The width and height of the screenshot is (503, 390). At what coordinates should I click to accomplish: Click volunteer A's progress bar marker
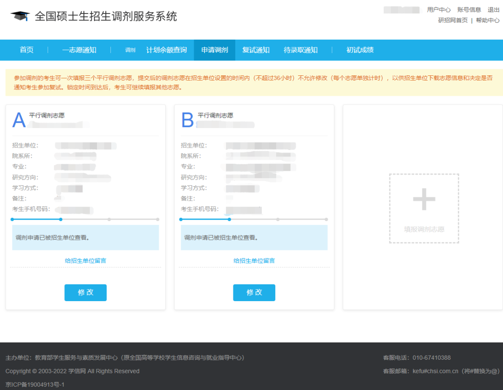61,219
